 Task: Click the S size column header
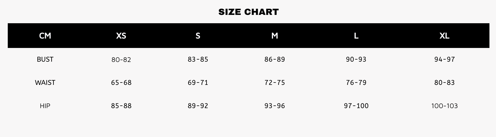coord(198,36)
